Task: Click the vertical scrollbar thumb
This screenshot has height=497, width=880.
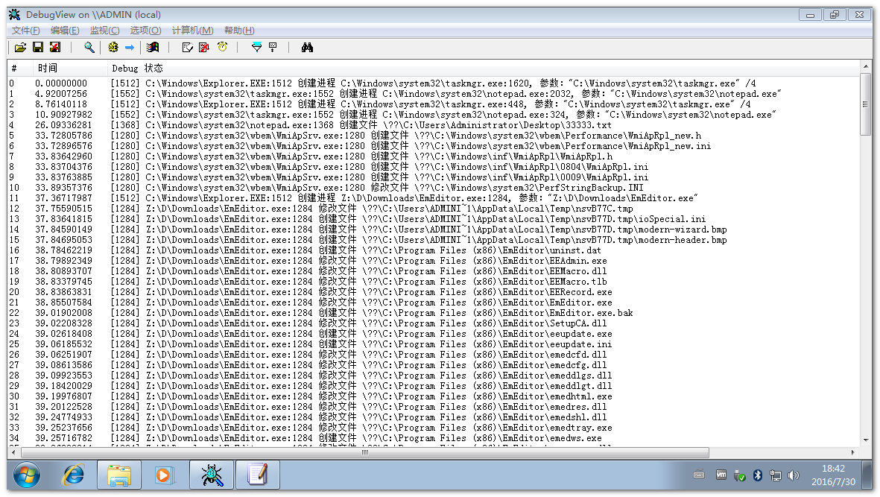Action: click(x=866, y=104)
